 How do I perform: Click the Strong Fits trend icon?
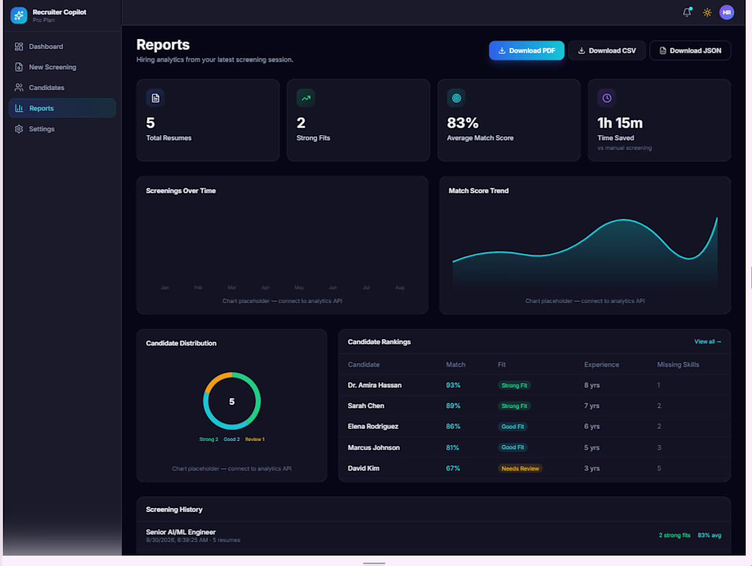coord(306,98)
